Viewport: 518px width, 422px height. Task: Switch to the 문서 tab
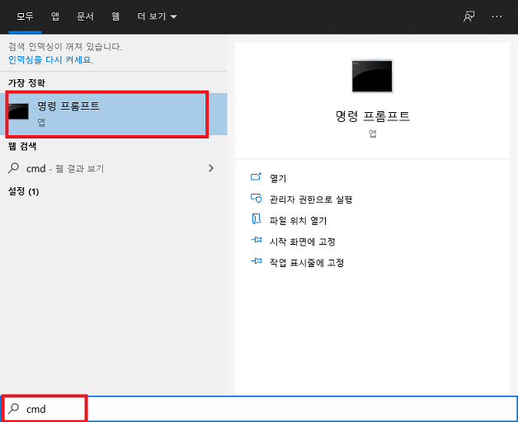tap(85, 16)
